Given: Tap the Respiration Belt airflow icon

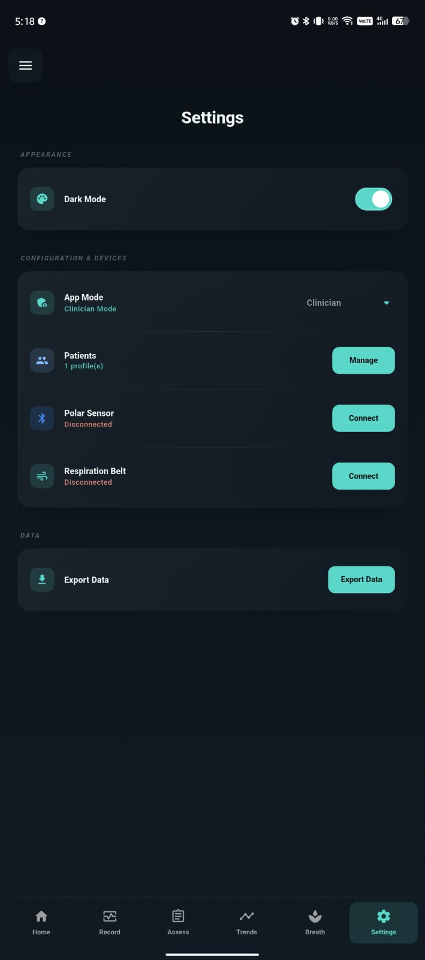Looking at the screenshot, I should tap(42, 476).
